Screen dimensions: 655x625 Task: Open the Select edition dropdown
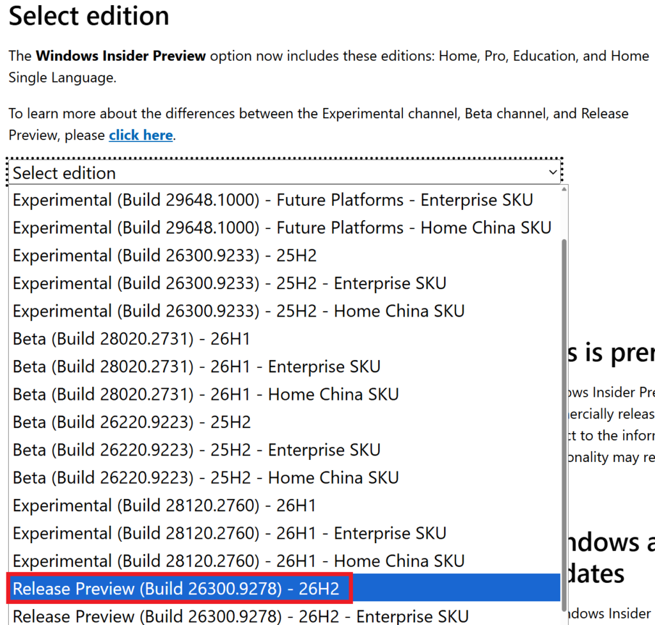(285, 173)
